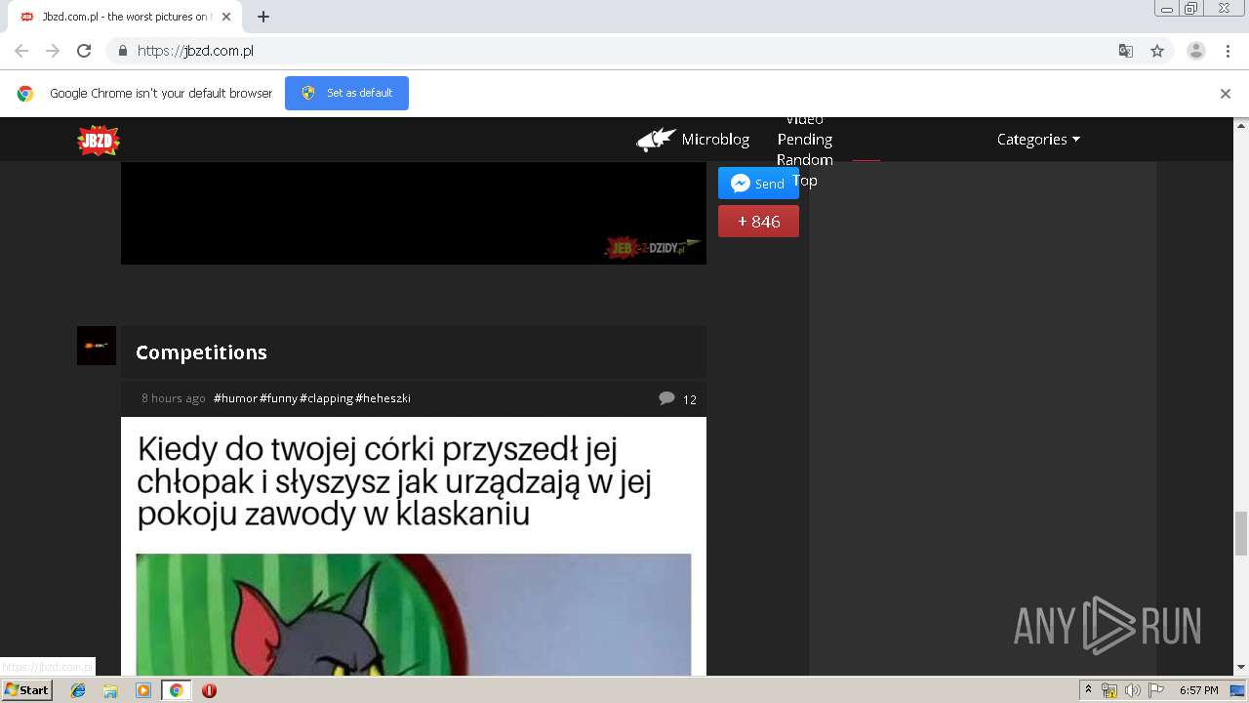Open the Random posts link
1249x703 pixels.
click(805, 160)
